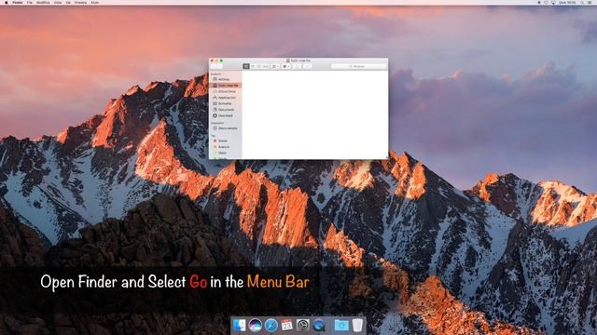Image resolution: width=597 pixels, height=335 pixels.
Task: Open Documenti from the sidebar
Action: tap(225, 110)
